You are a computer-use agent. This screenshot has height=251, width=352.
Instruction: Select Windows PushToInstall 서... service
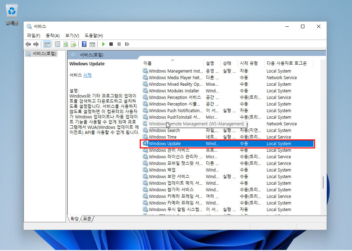[x=228, y=117]
